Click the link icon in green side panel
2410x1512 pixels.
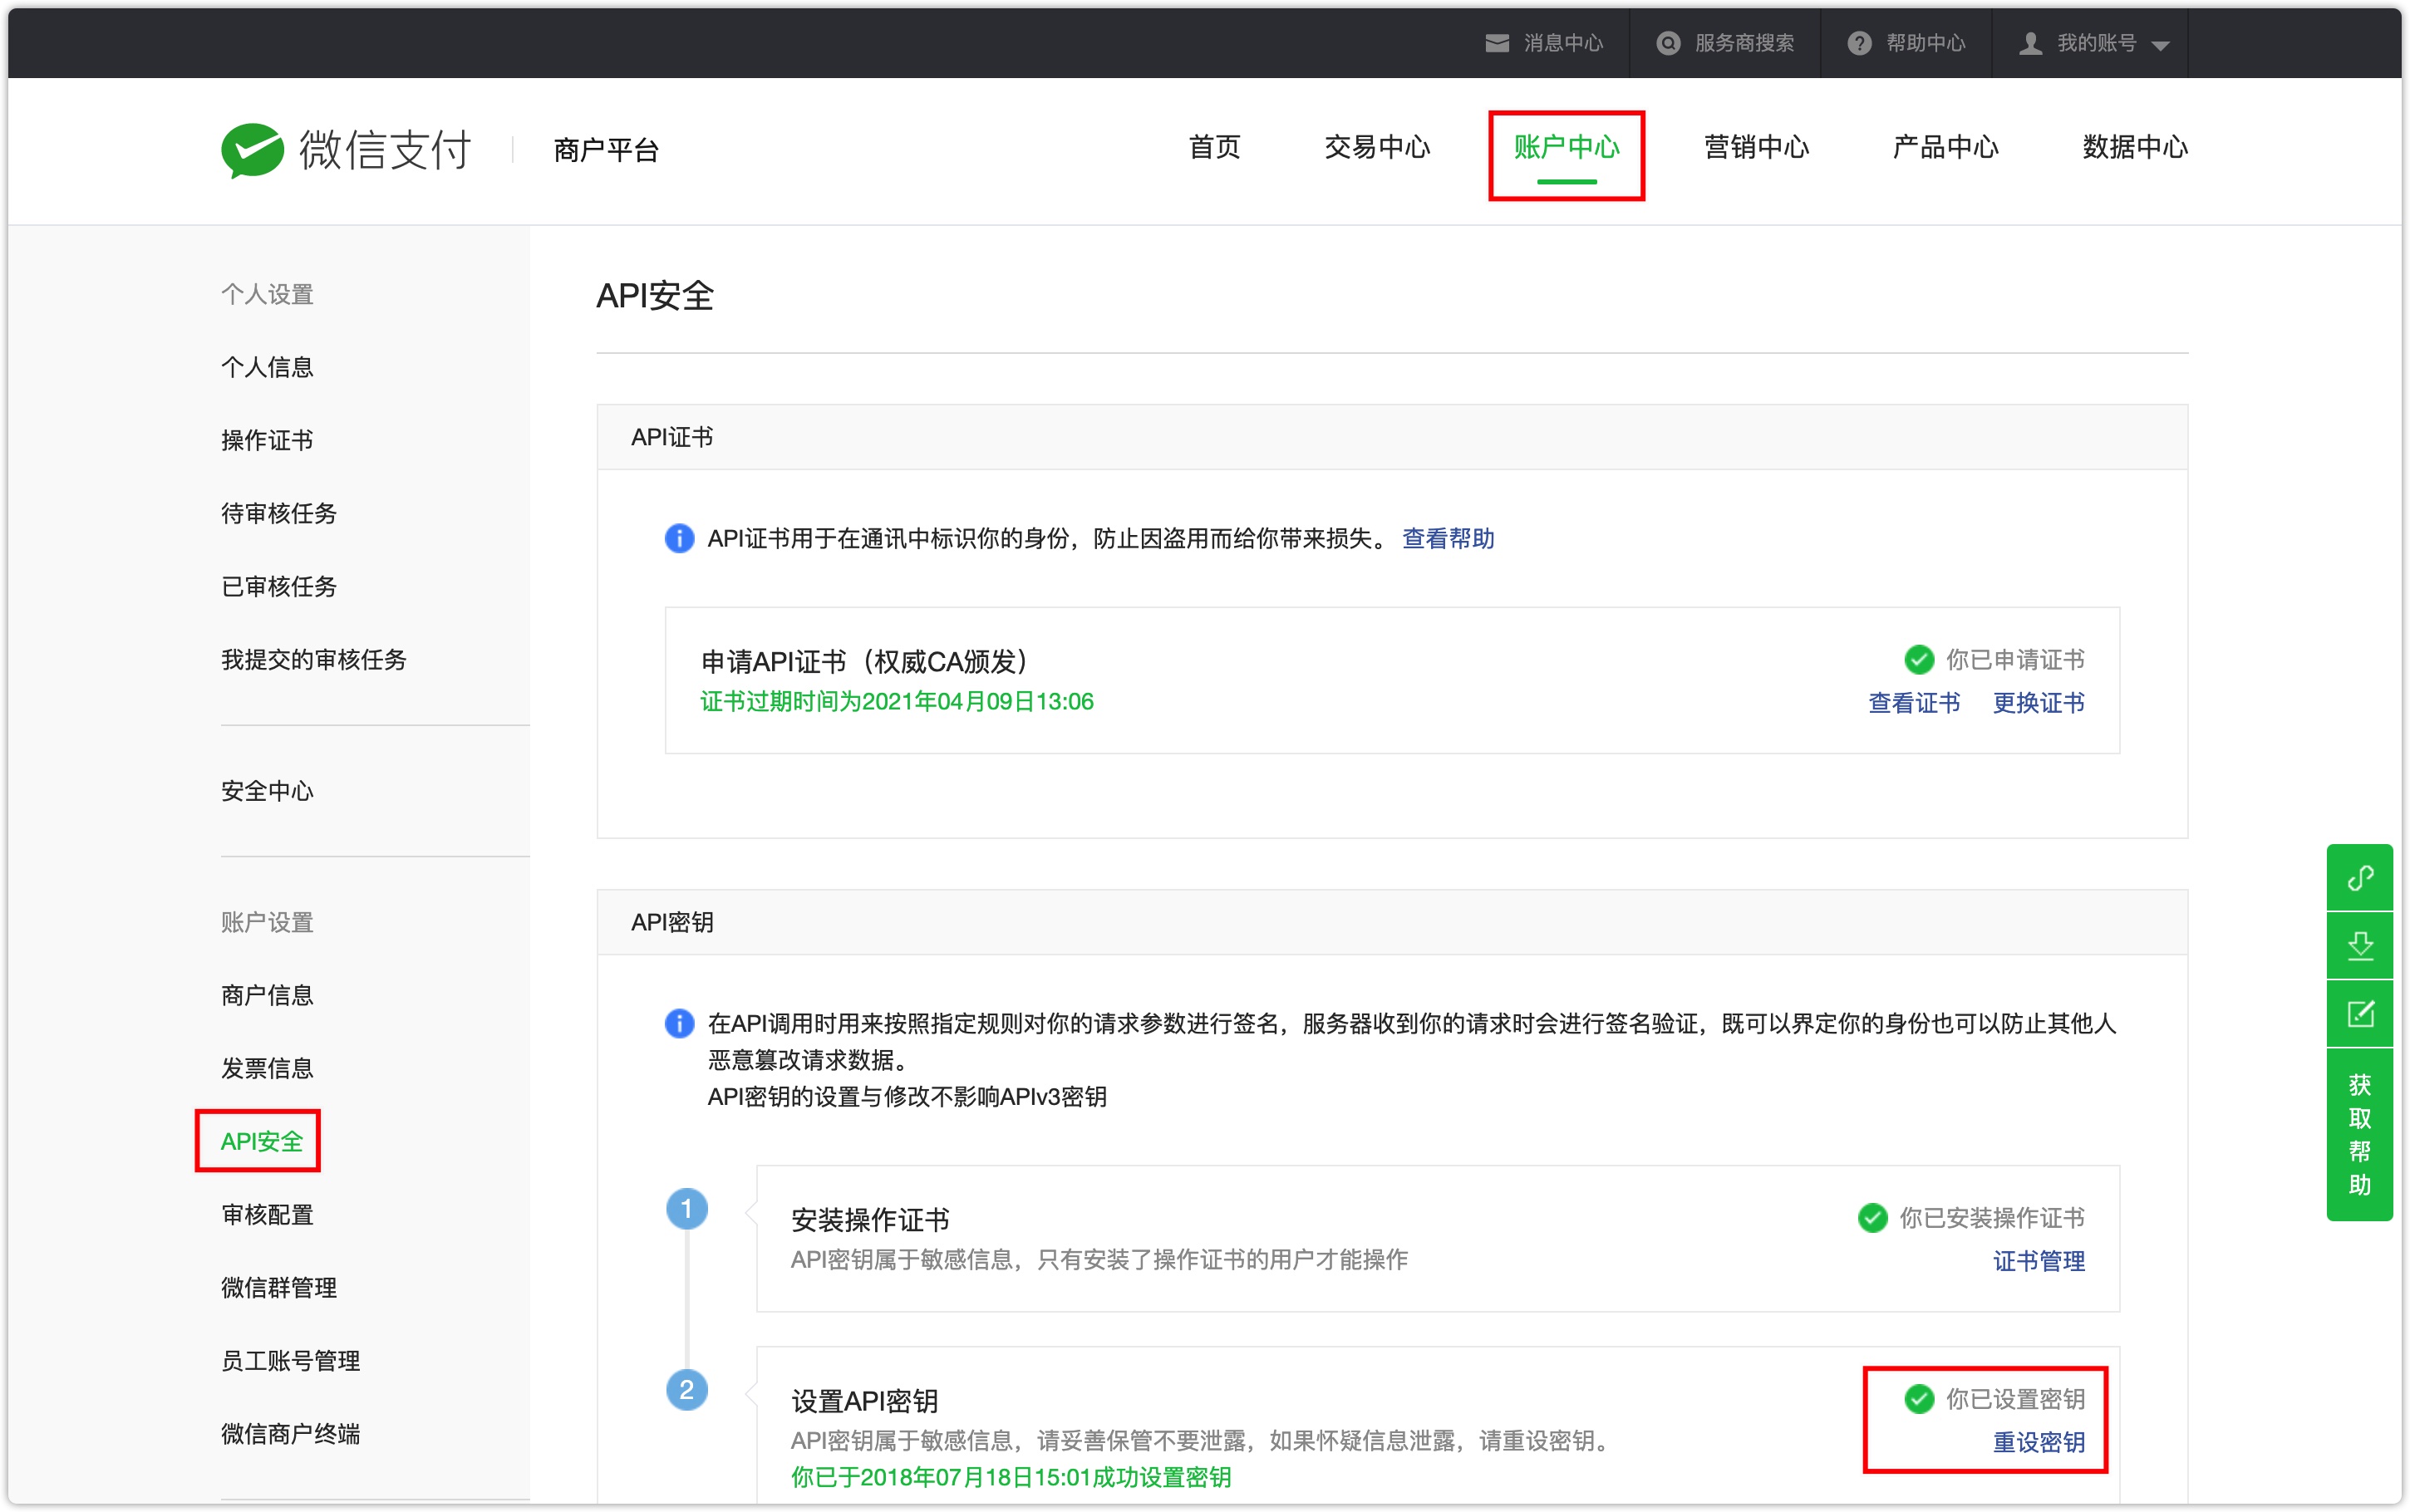[2360, 878]
